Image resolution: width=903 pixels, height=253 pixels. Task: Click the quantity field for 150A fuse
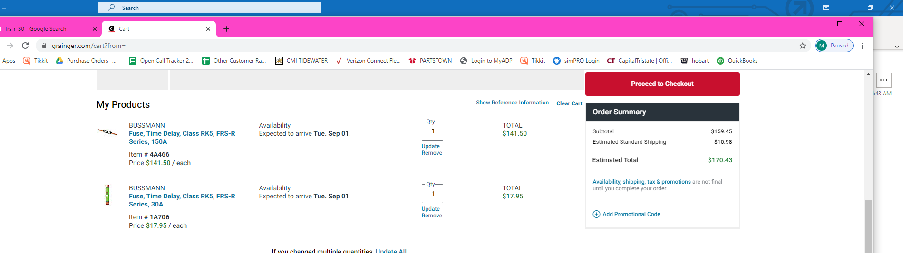[433, 131]
